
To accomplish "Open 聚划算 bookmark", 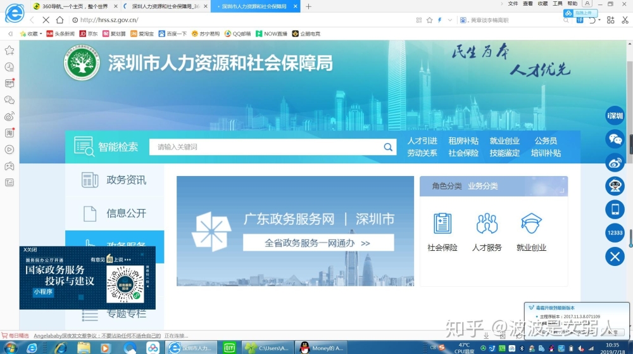I will coord(114,34).
